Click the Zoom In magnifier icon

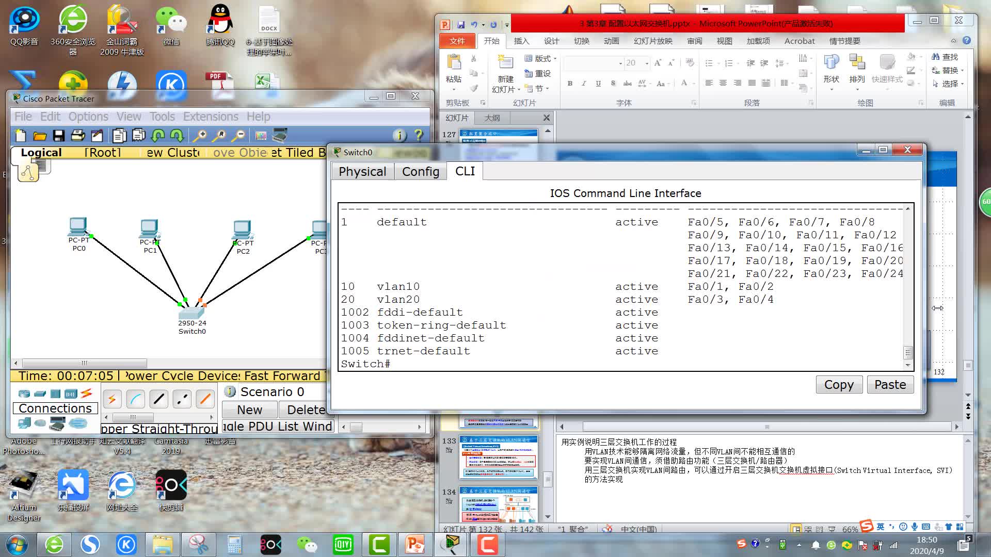(200, 136)
